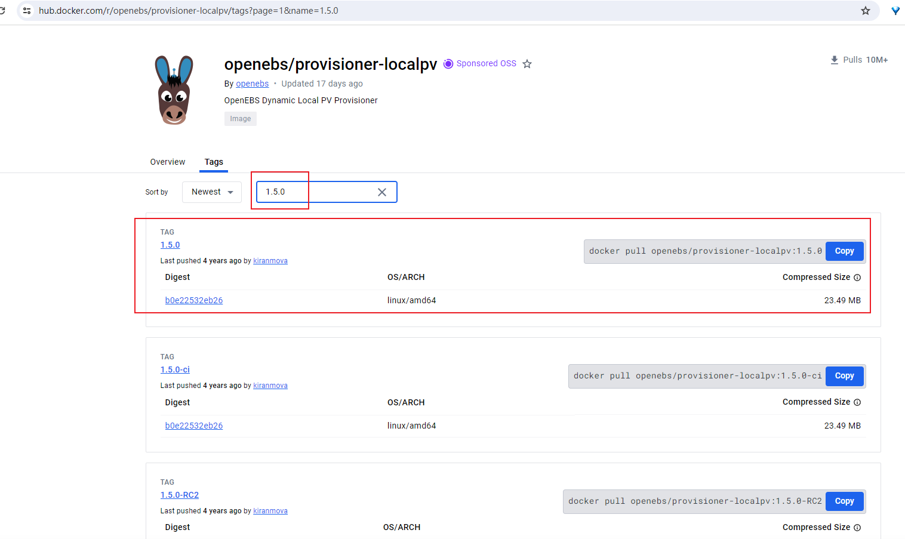Open kiranmova profile under tag 1.5.0-RC2

[270, 511]
